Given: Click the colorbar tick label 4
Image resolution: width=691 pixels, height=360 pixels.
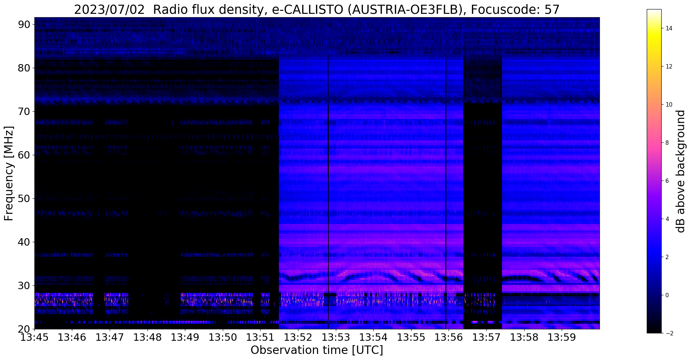Looking at the screenshot, I should click(667, 219).
